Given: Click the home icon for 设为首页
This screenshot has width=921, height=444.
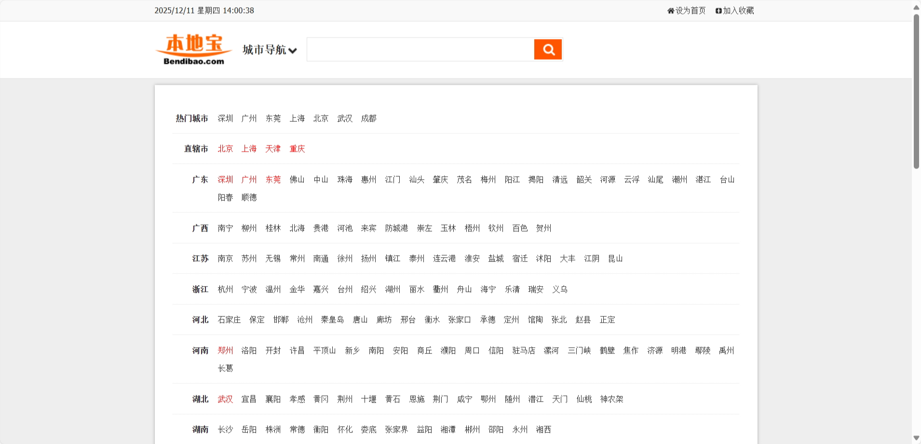Looking at the screenshot, I should 670,11.
